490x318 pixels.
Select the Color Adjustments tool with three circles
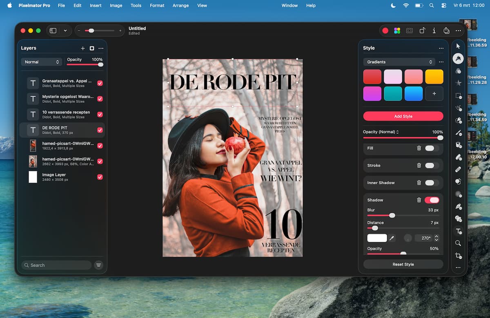[x=458, y=71]
